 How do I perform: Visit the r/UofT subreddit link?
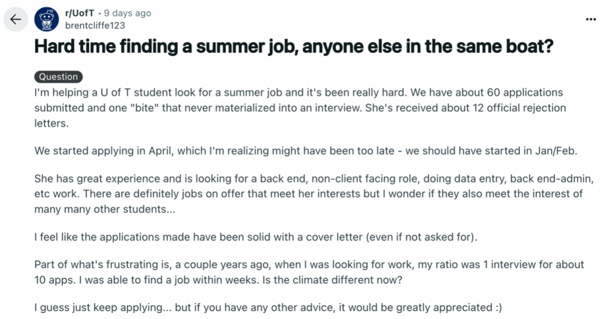pos(80,13)
